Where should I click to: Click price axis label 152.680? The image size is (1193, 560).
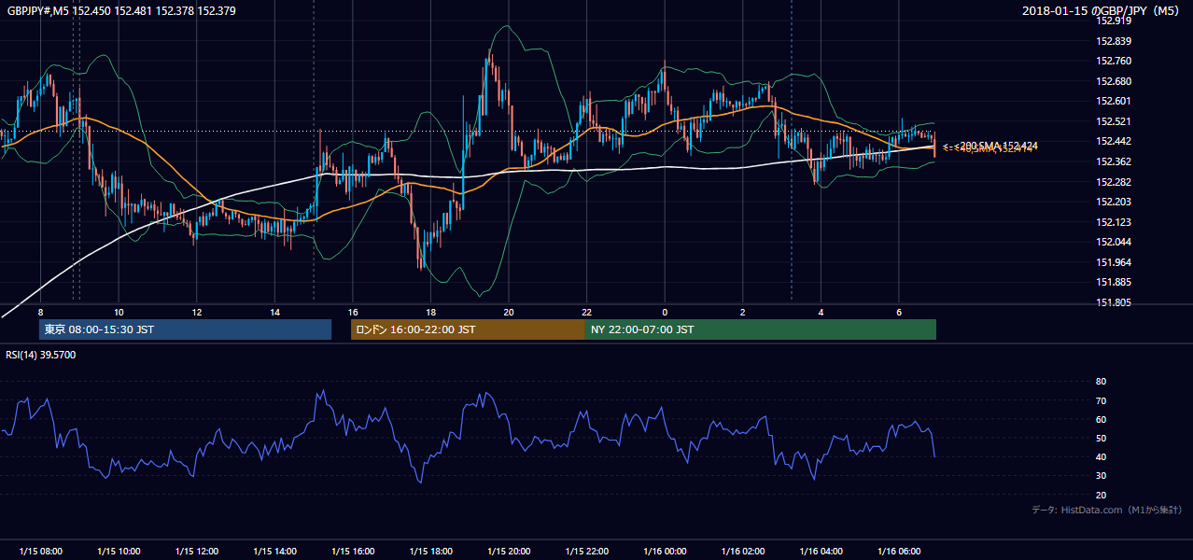tap(1113, 81)
